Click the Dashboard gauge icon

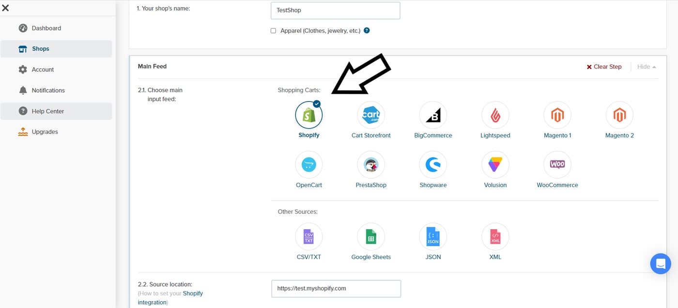point(23,28)
